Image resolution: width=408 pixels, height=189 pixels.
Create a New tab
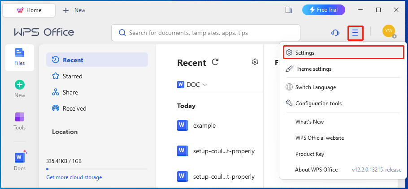tap(74, 10)
